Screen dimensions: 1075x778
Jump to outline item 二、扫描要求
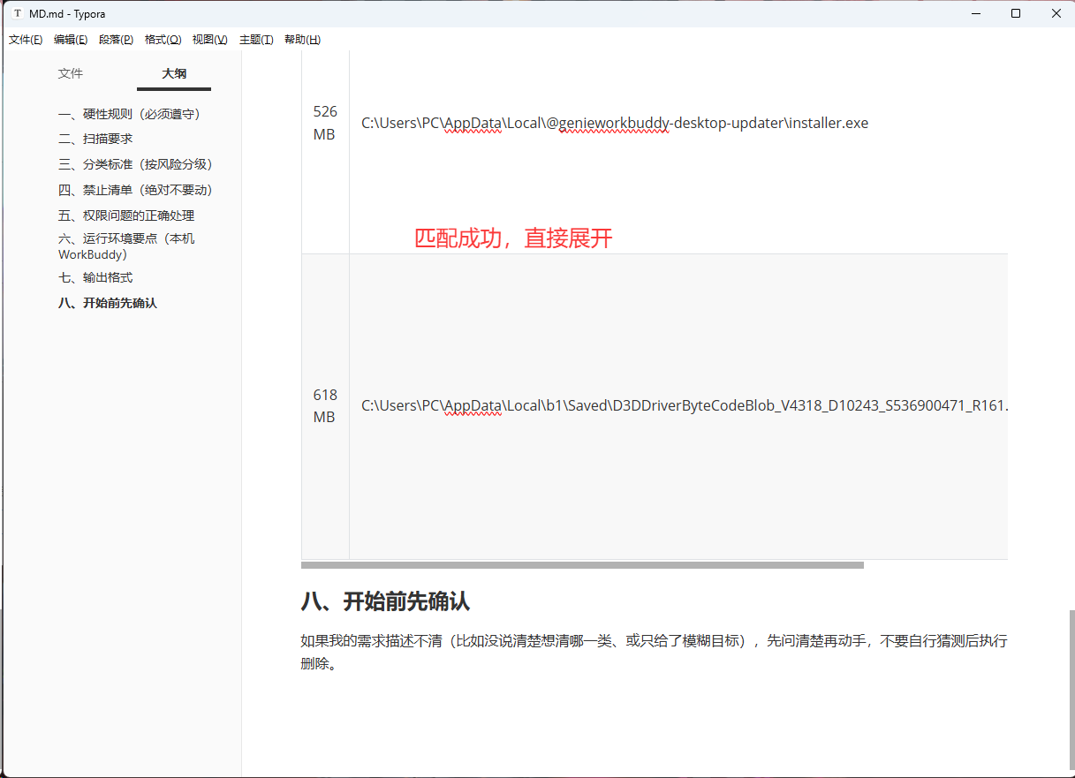click(95, 139)
